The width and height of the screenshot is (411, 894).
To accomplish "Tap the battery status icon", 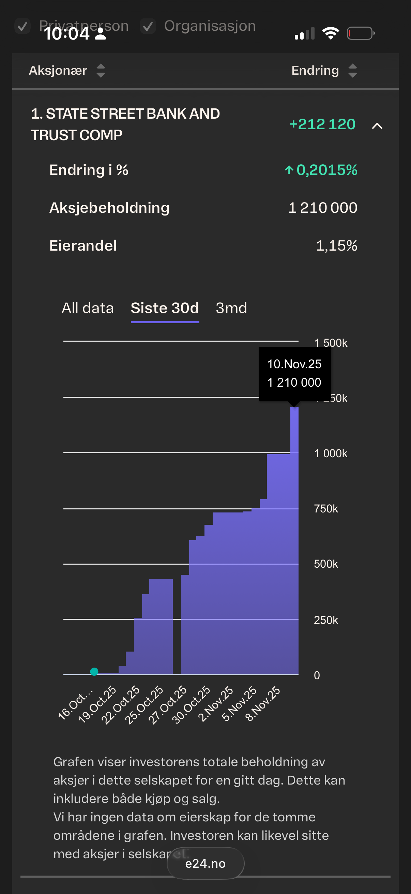I will click(x=360, y=33).
